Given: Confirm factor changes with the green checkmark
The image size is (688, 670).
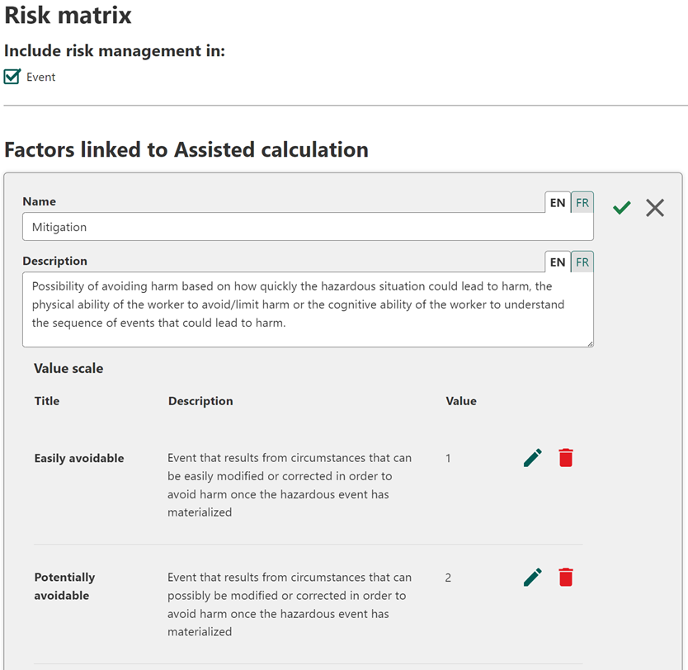Looking at the screenshot, I should coord(622,208).
